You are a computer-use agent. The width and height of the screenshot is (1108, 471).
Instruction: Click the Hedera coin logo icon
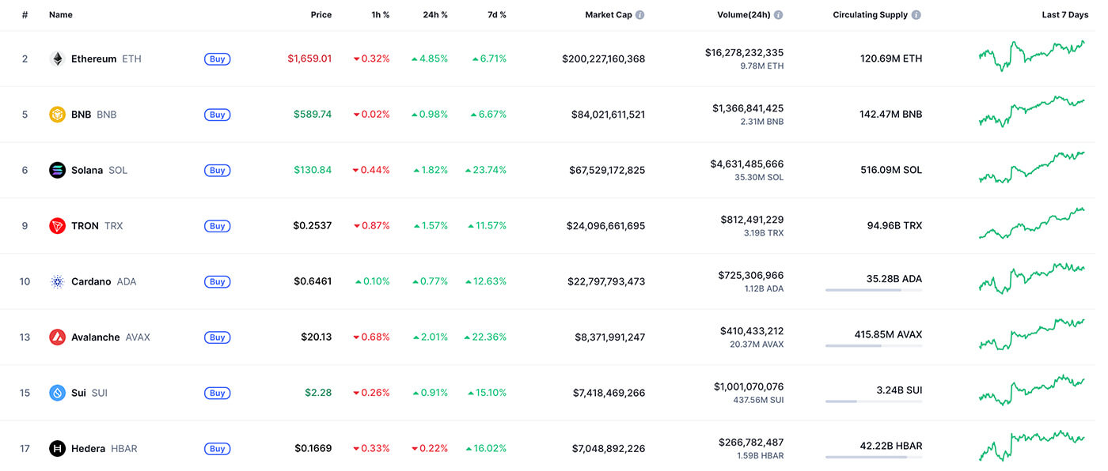click(x=57, y=449)
